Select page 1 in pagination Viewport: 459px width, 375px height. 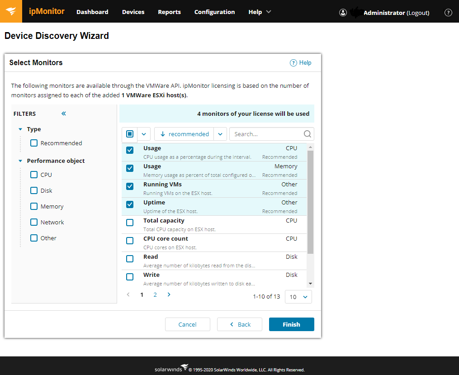(x=142, y=295)
